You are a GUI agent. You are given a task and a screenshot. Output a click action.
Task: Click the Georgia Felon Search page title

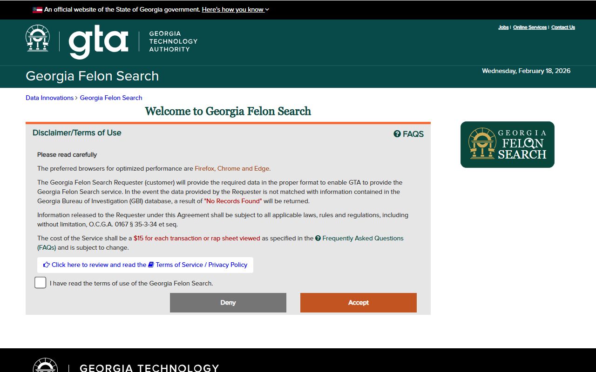pos(92,76)
